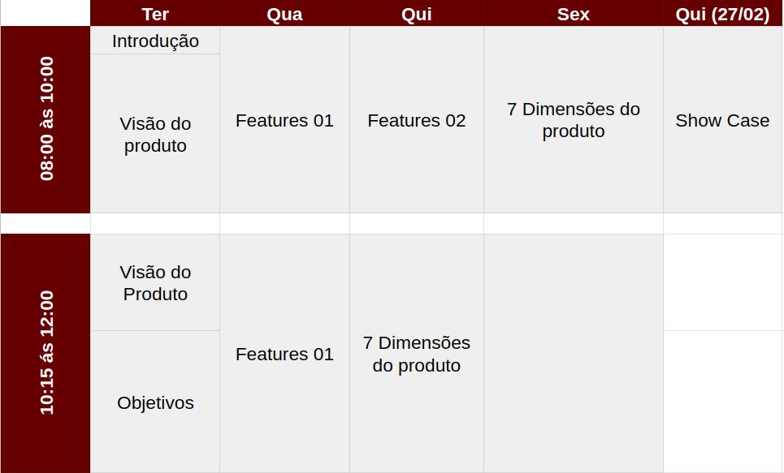784x473 pixels.
Task: Select the Show Case cell
Action: tap(722, 120)
